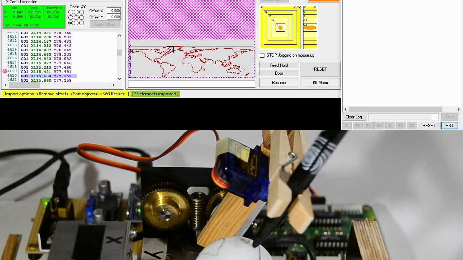Click the $$ settings shortcut button

tap(357, 126)
